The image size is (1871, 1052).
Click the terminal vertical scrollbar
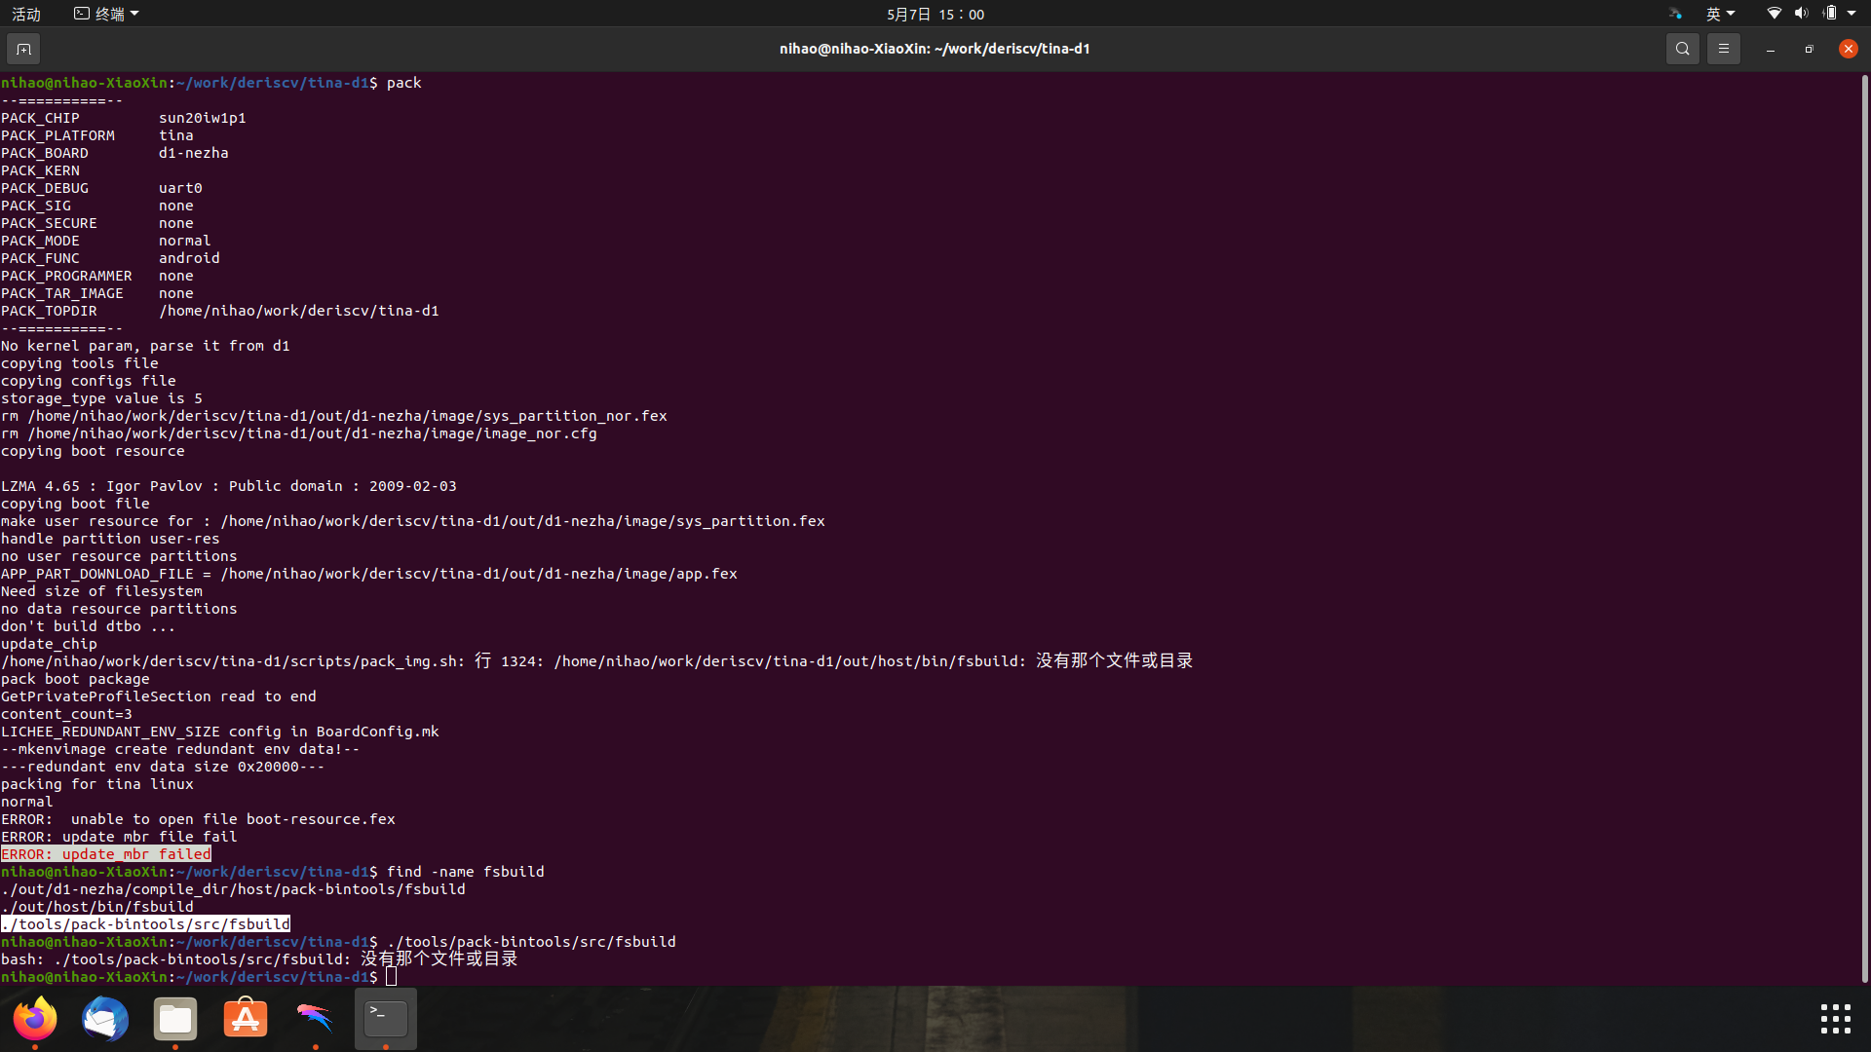click(1864, 526)
